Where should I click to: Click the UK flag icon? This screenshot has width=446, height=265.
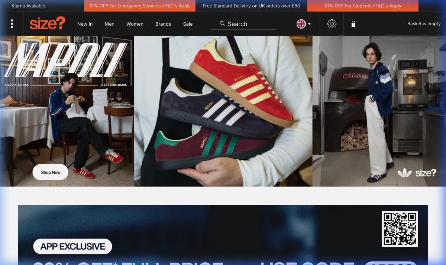[x=301, y=23]
